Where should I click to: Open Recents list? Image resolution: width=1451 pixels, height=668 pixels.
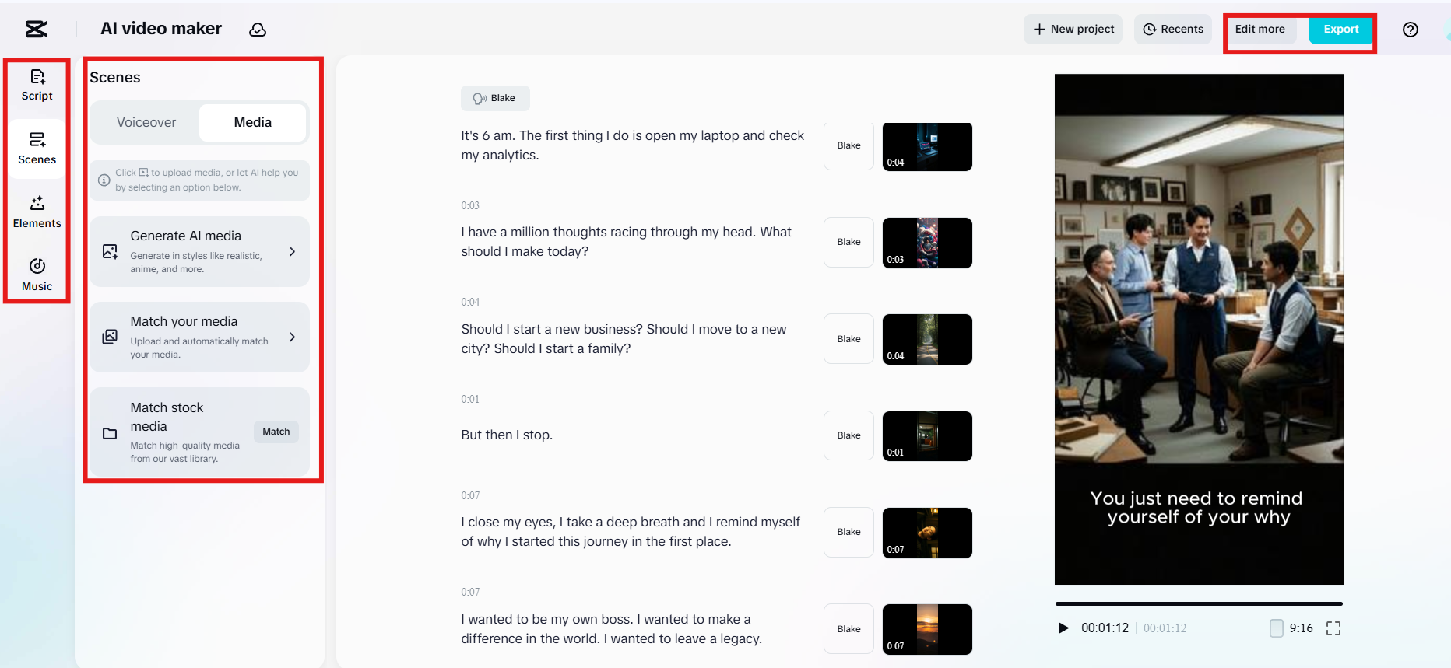tap(1173, 30)
